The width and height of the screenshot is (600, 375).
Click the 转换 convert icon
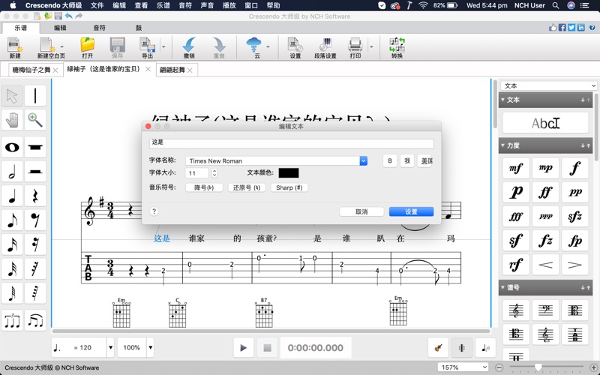click(397, 48)
